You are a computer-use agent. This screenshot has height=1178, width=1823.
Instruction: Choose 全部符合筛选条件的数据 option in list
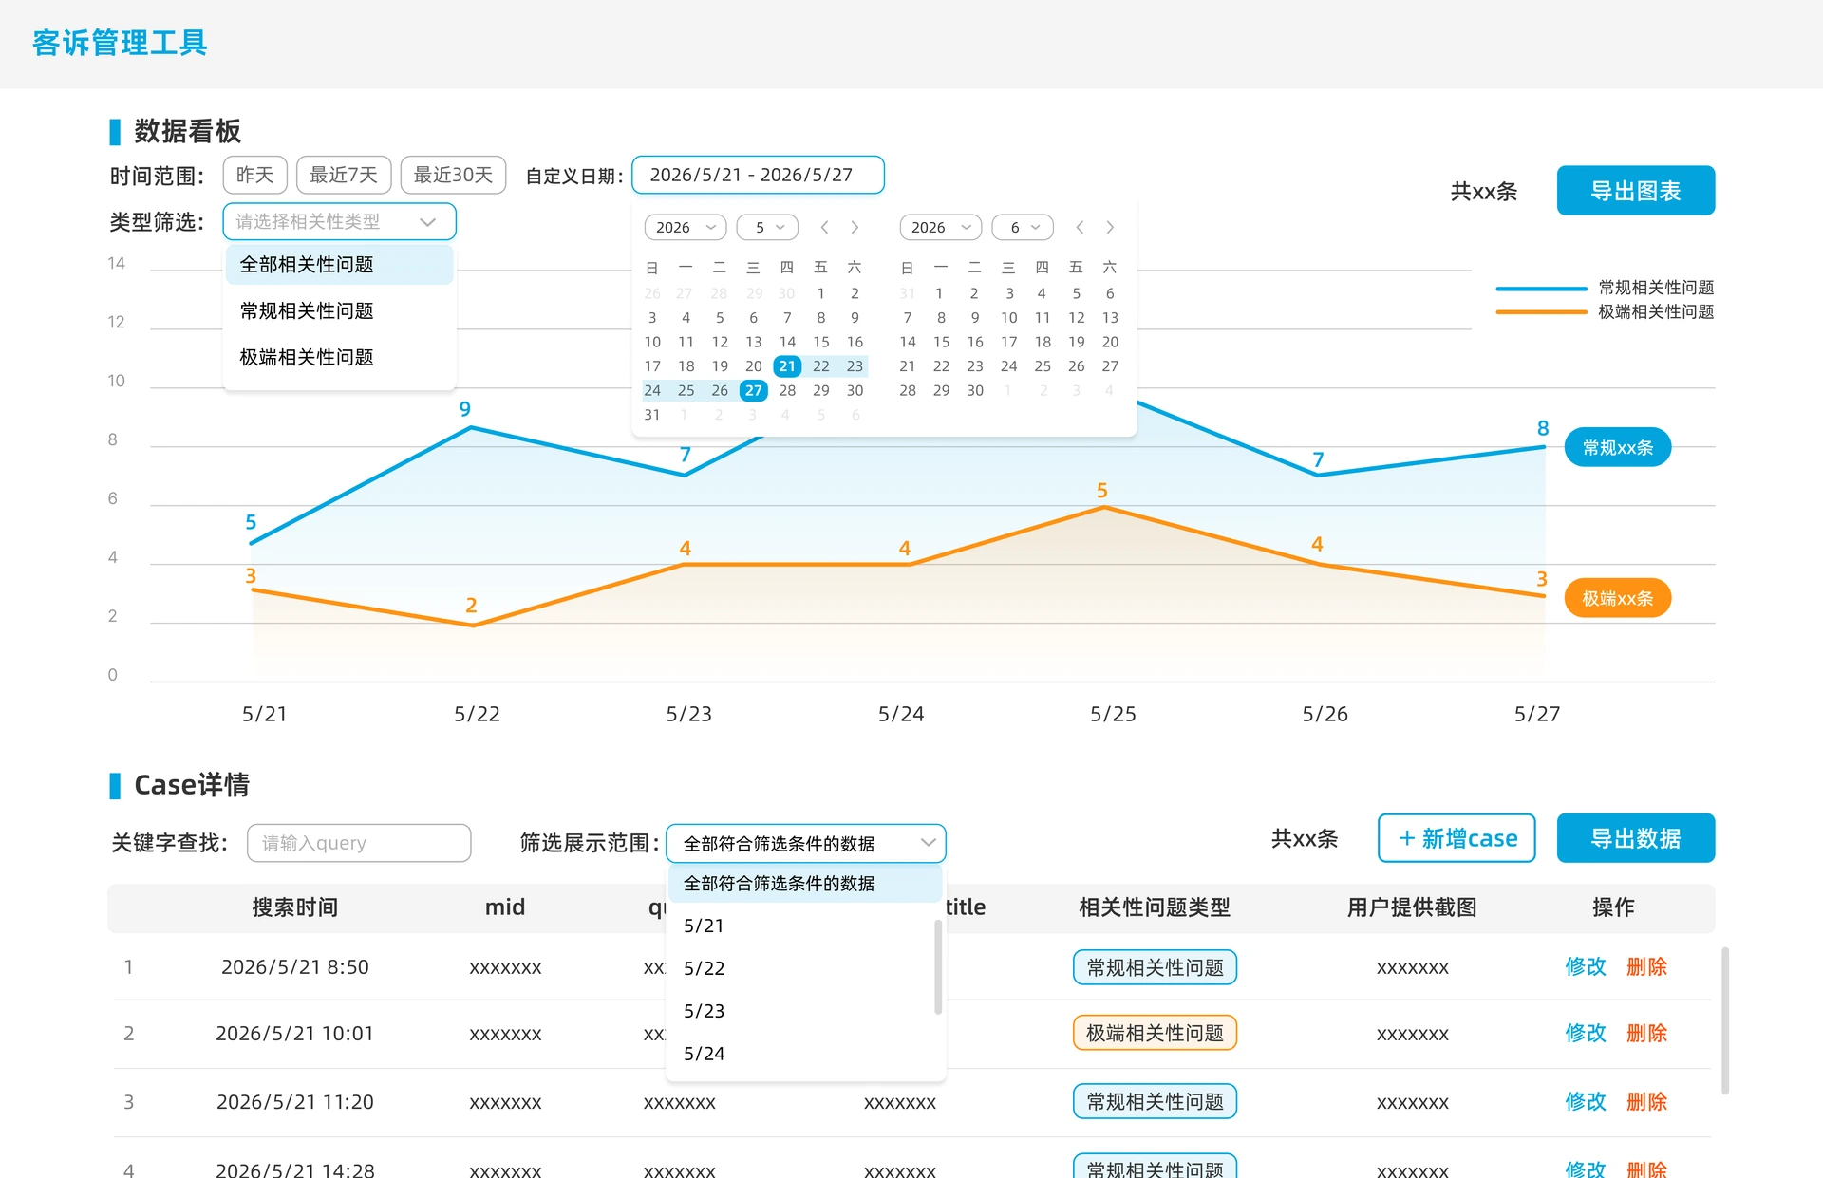(805, 884)
